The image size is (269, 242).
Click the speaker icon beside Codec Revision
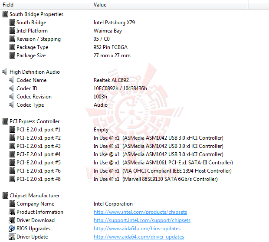point(11,97)
